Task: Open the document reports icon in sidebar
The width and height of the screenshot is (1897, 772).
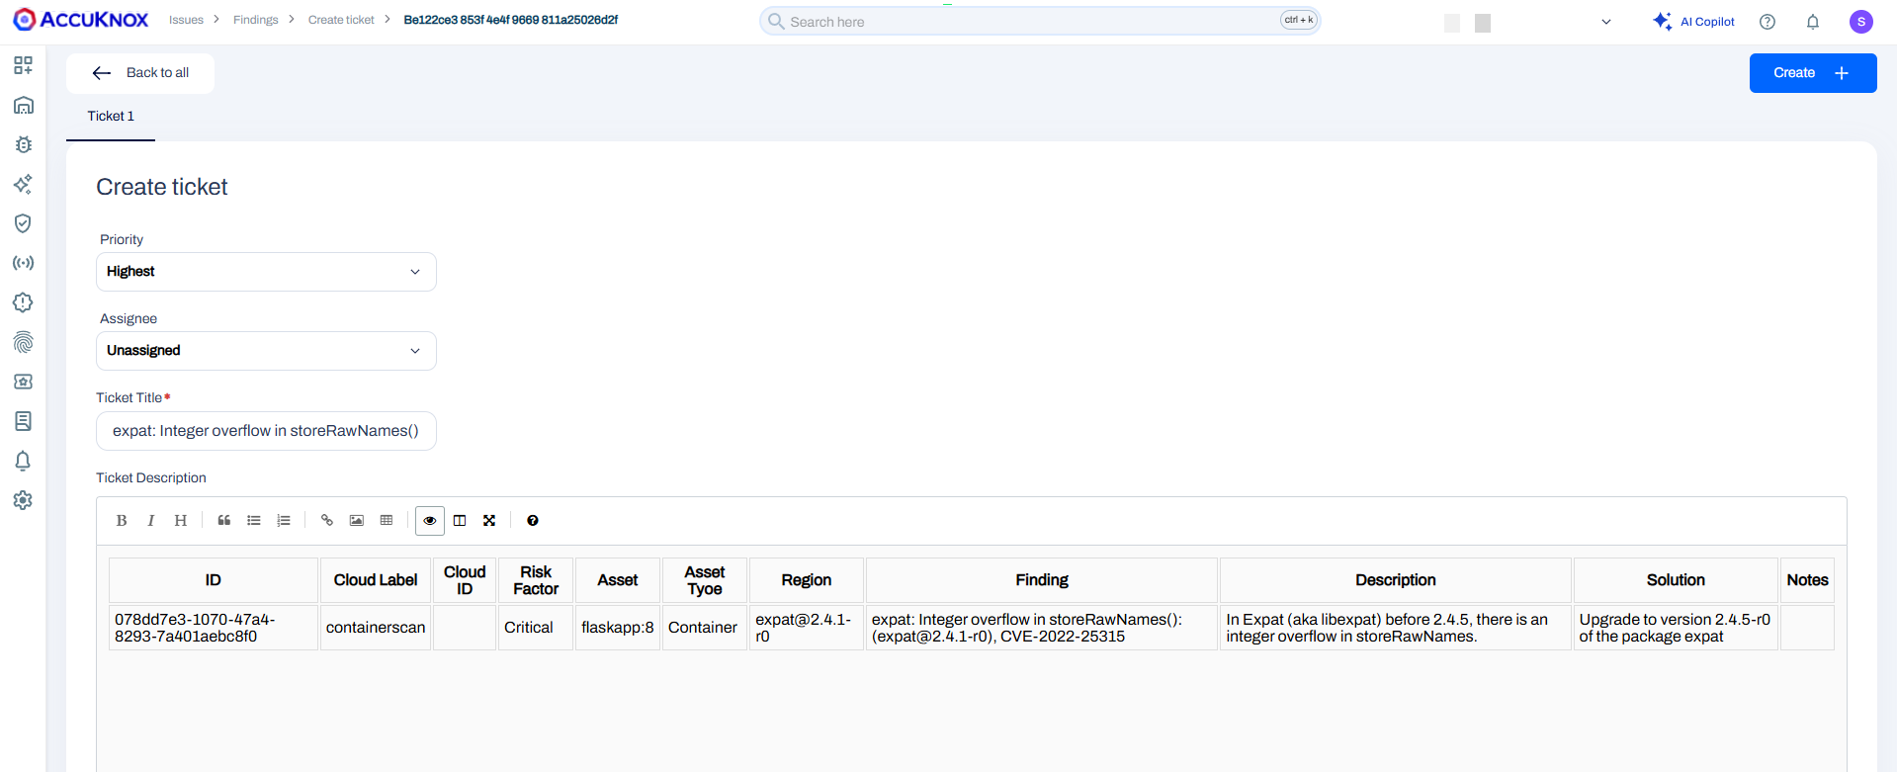Action: 23,421
